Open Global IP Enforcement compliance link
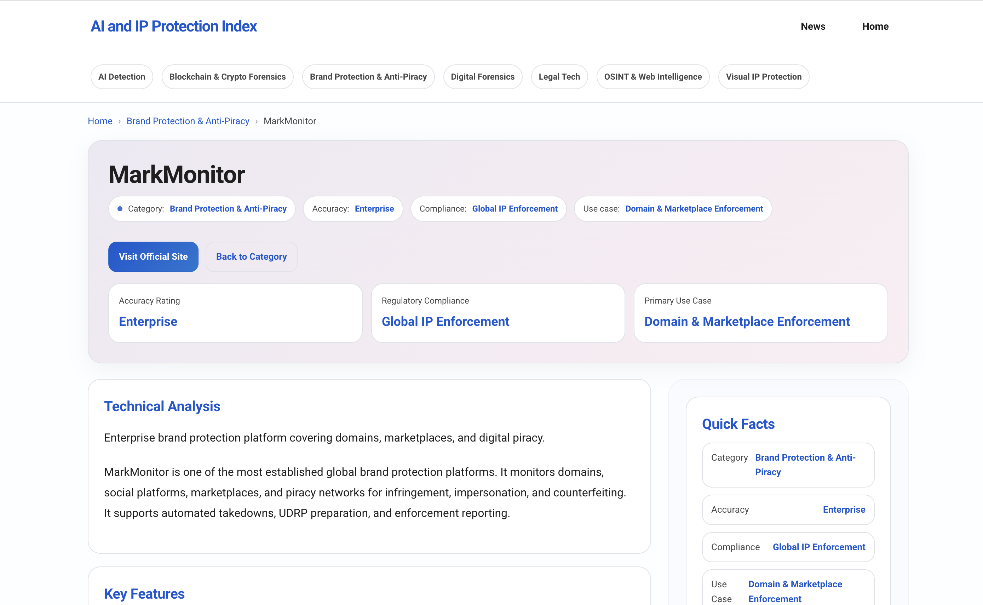Viewport: 983px width, 605px height. 515,208
